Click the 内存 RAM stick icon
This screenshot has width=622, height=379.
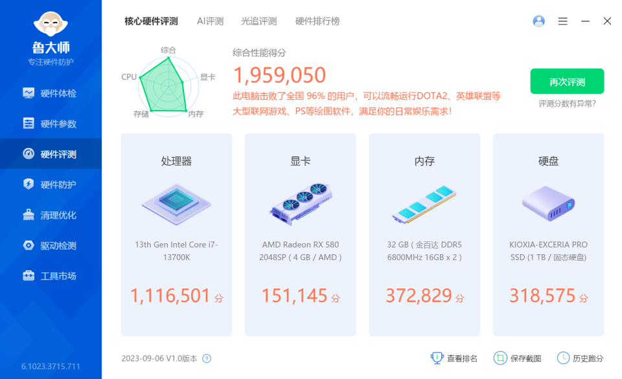pyautogui.click(x=424, y=204)
